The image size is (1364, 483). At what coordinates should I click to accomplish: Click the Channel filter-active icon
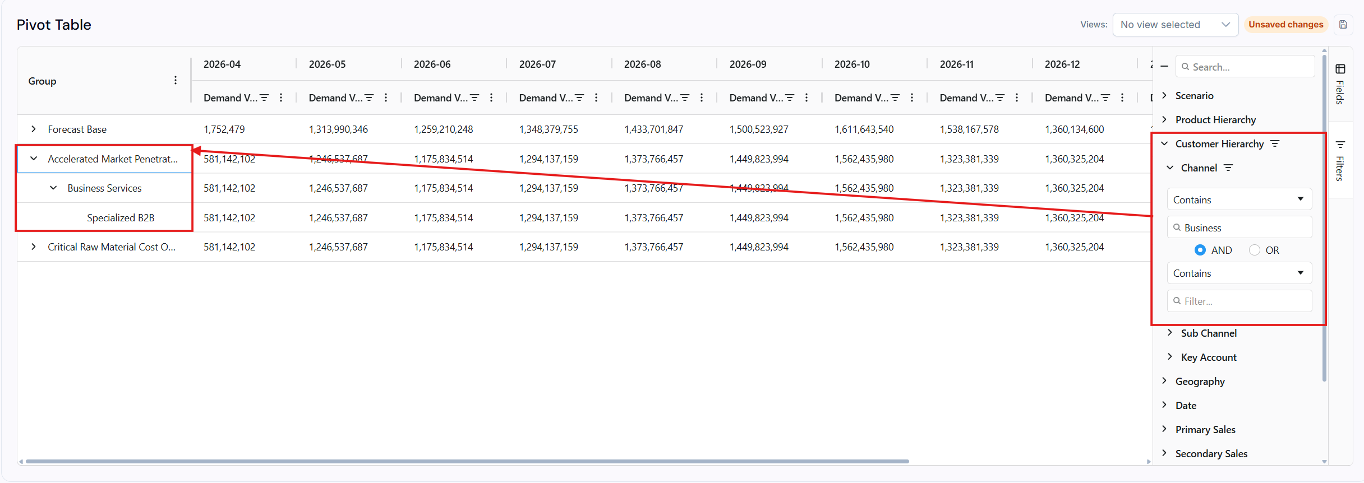(x=1228, y=168)
